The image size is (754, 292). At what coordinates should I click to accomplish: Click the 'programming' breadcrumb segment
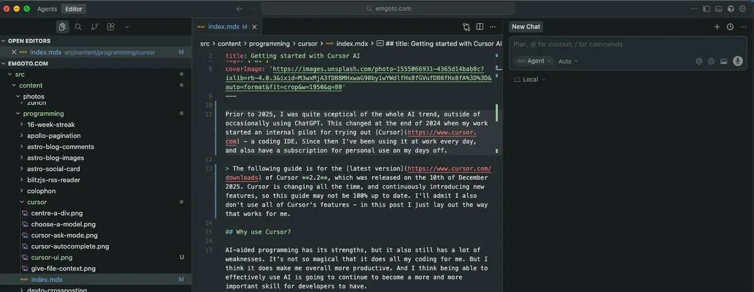click(x=269, y=44)
